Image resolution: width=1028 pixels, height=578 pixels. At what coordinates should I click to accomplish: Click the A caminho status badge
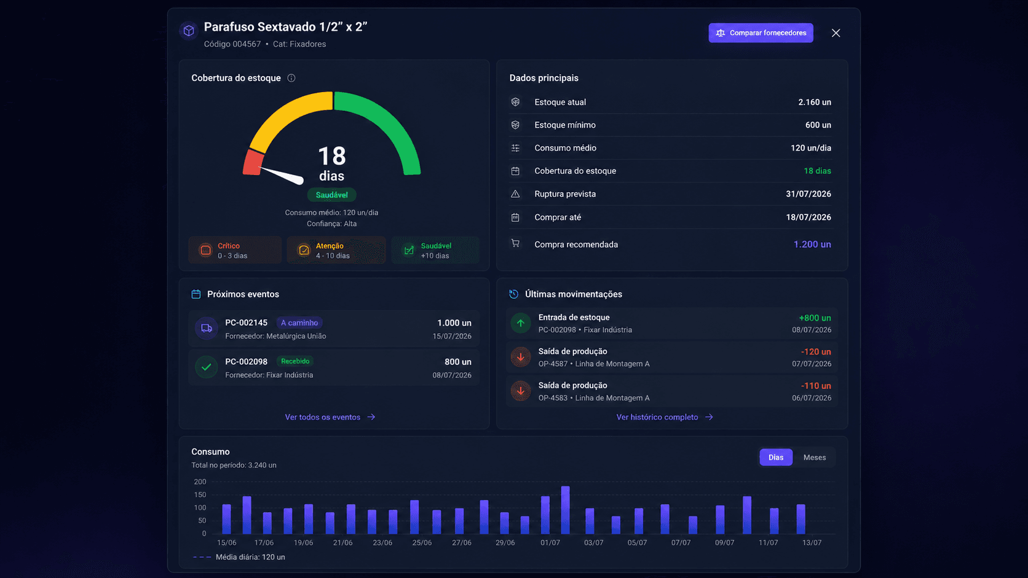[299, 322]
